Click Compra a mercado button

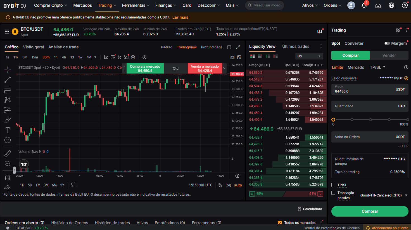tap(145, 68)
